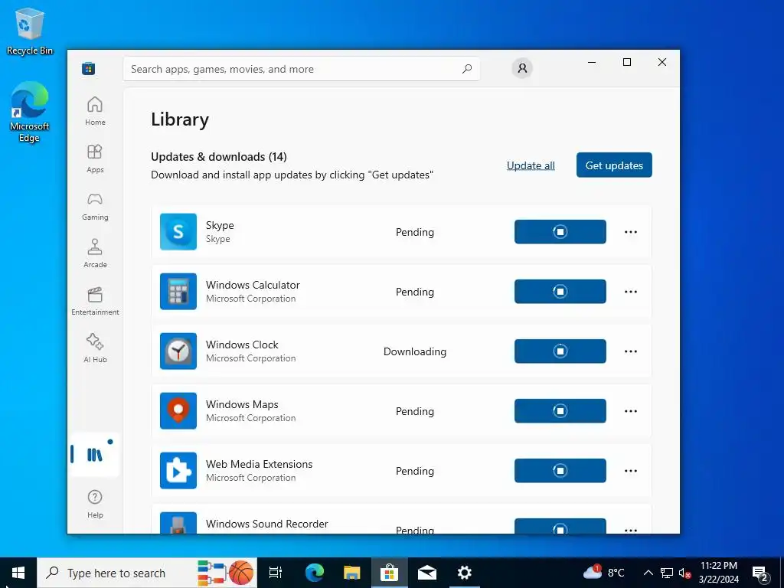
Task: Click the search magnifier icon in Store
Action: 467,69
